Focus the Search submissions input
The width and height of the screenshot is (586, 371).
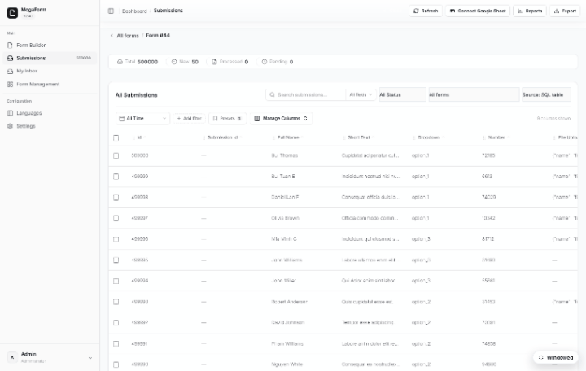click(x=305, y=95)
